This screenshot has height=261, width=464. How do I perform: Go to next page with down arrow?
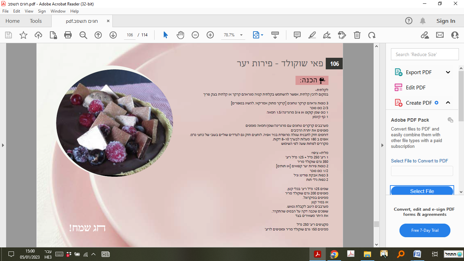[113, 35]
